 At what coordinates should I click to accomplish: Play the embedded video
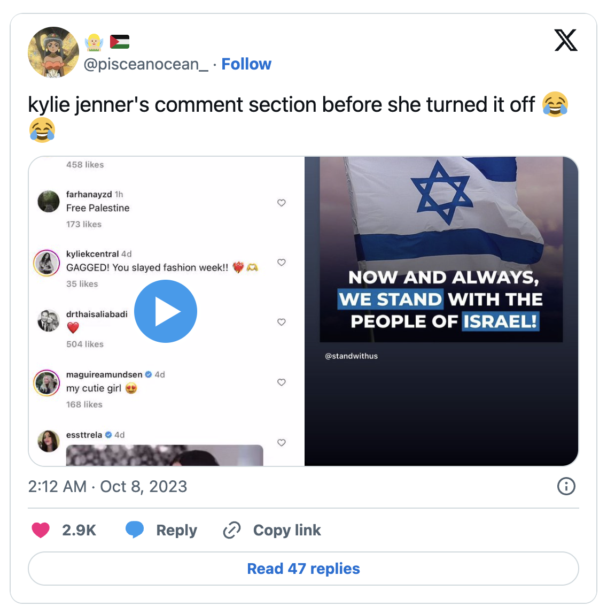[166, 311]
